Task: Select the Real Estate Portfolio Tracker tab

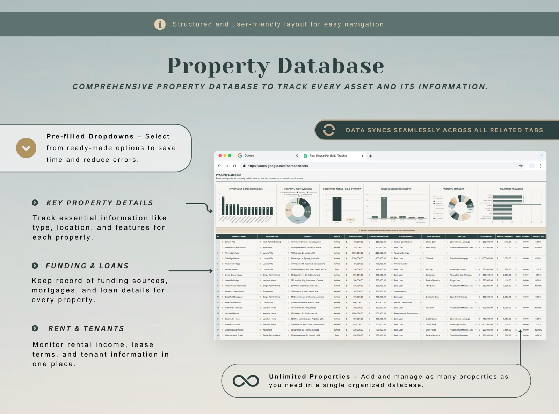Action: (x=333, y=156)
